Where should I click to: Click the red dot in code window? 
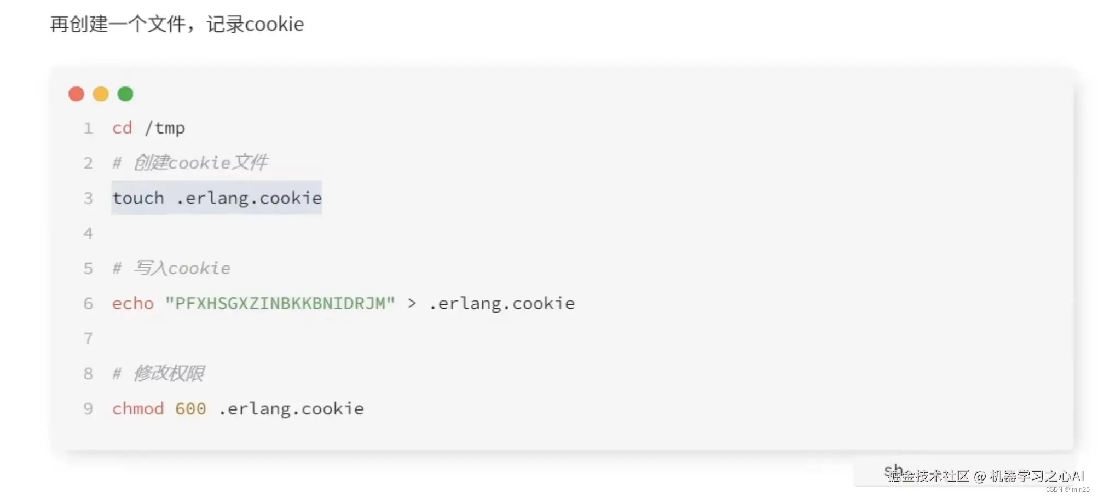click(76, 94)
